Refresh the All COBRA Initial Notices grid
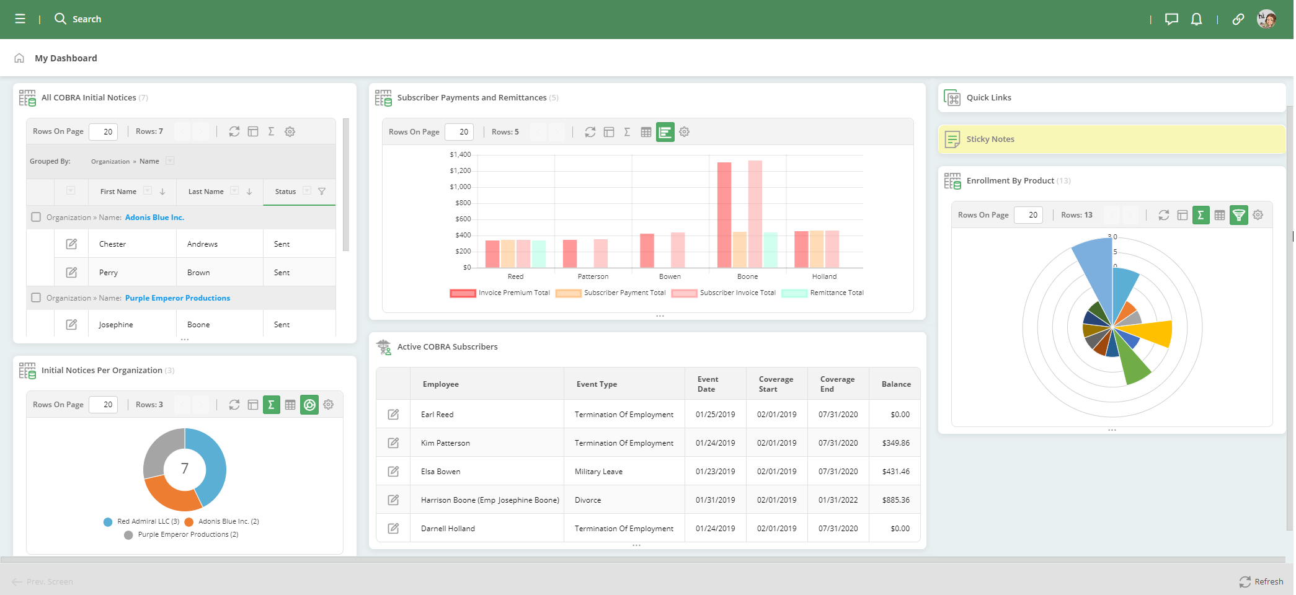The height and width of the screenshot is (595, 1296). pyautogui.click(x=234, y=131)
